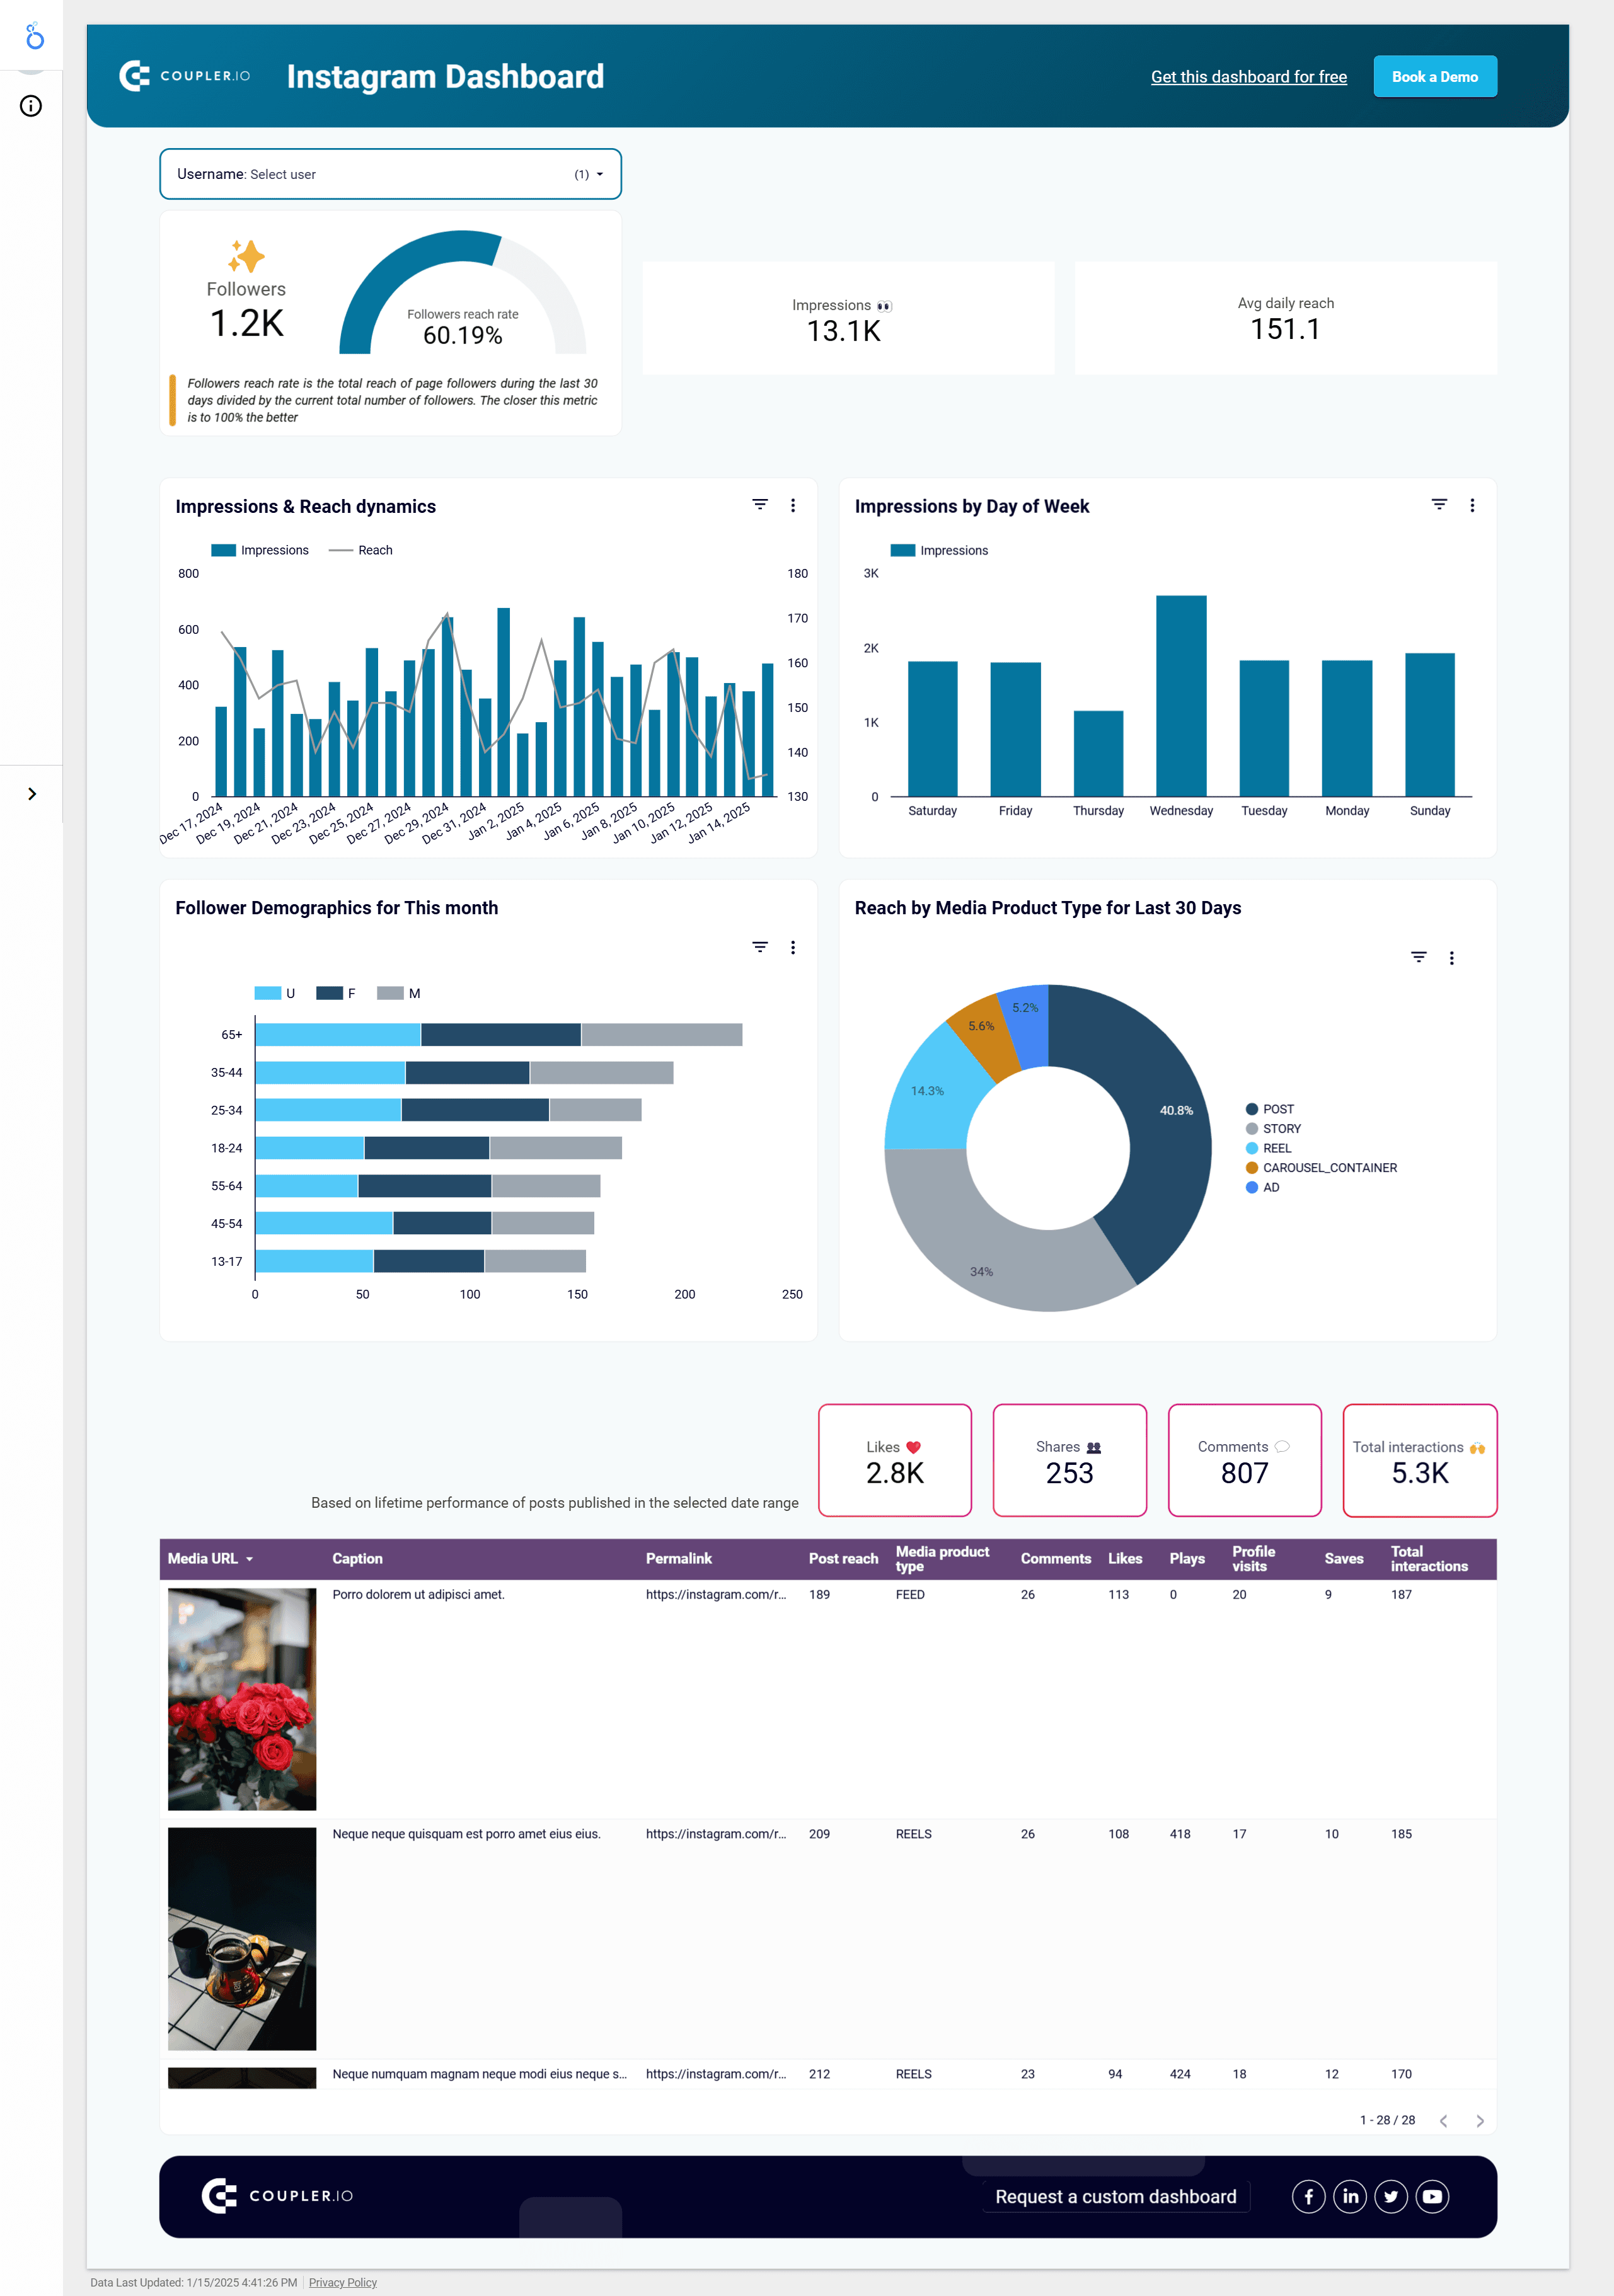Click the LinkedIn icon in footer
This screenshot has height=2296, width=1614.
tap(1350, 2196)
